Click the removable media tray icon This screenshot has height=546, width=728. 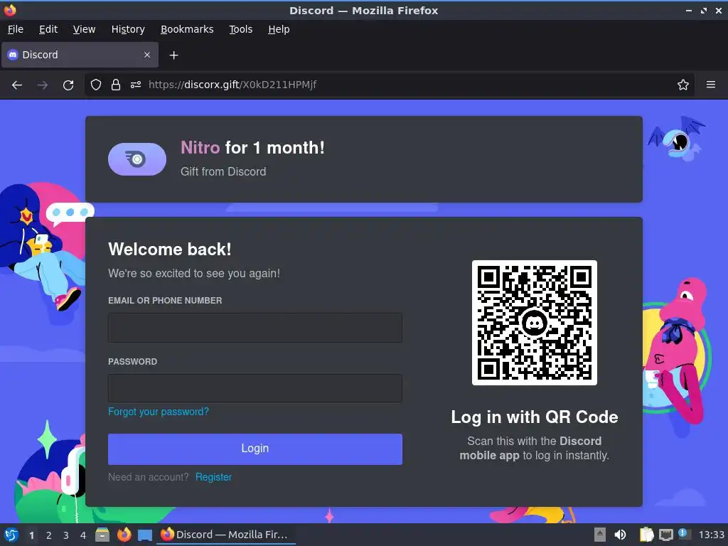pos(600,535)
